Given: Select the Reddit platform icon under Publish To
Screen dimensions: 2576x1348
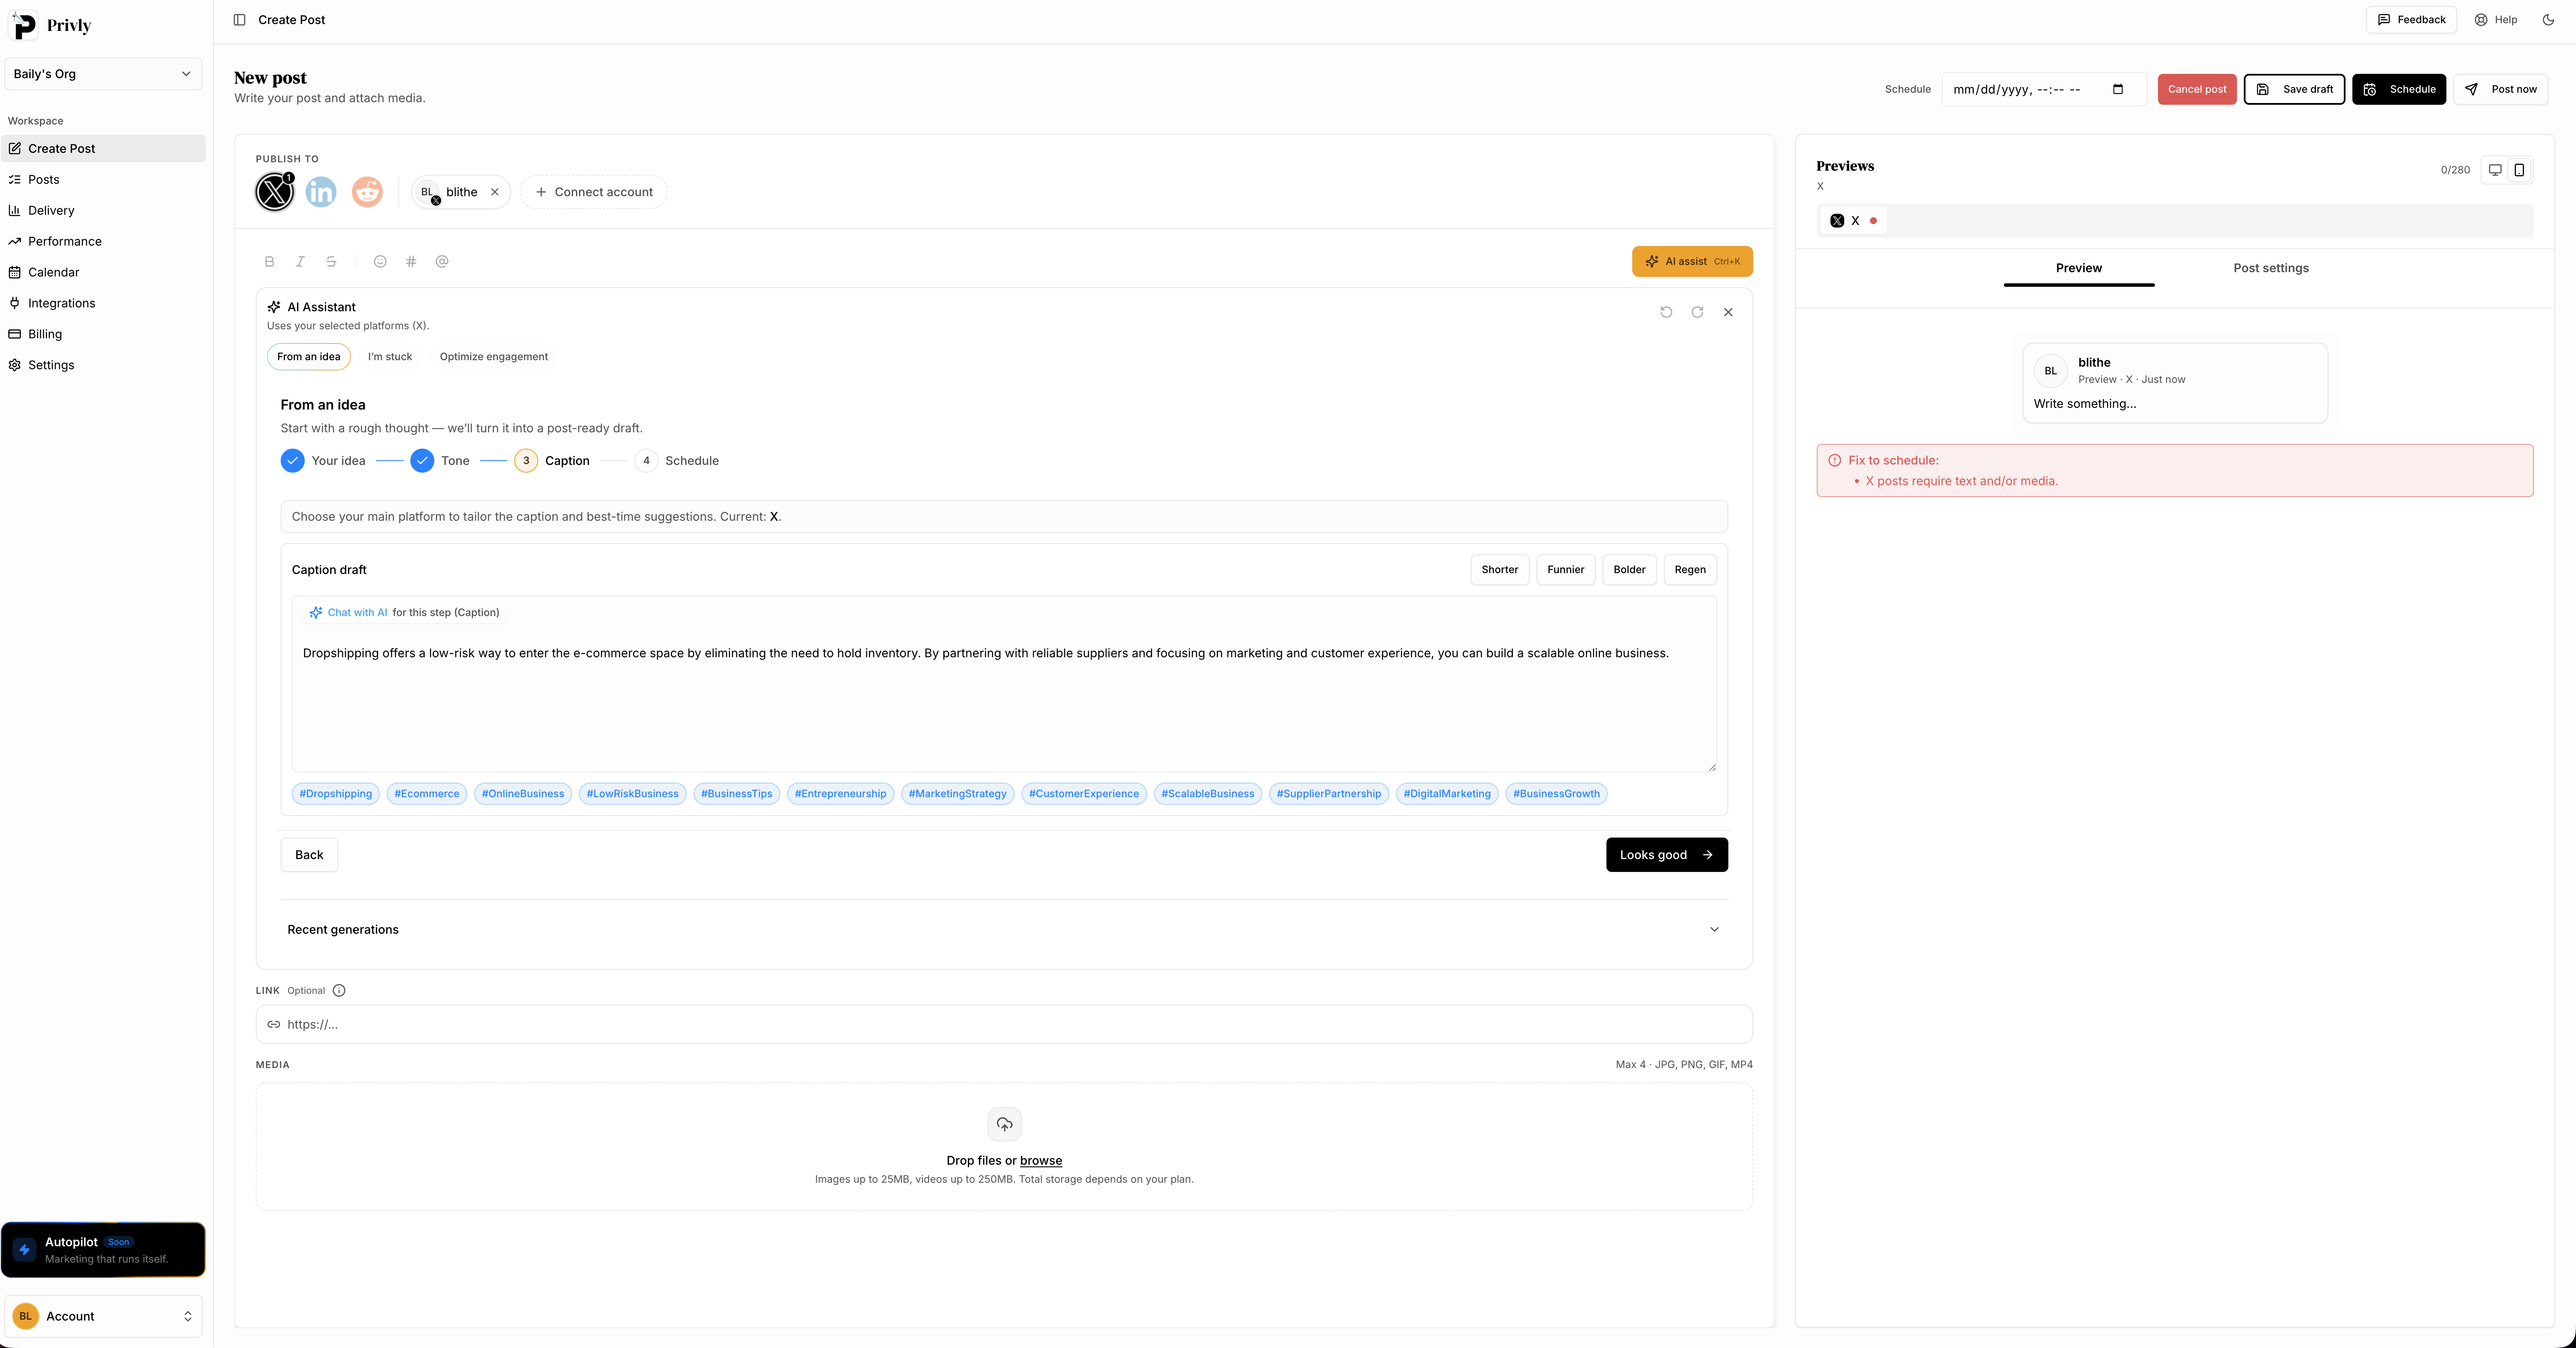Looking at the screenshot, I should point(367,191).
